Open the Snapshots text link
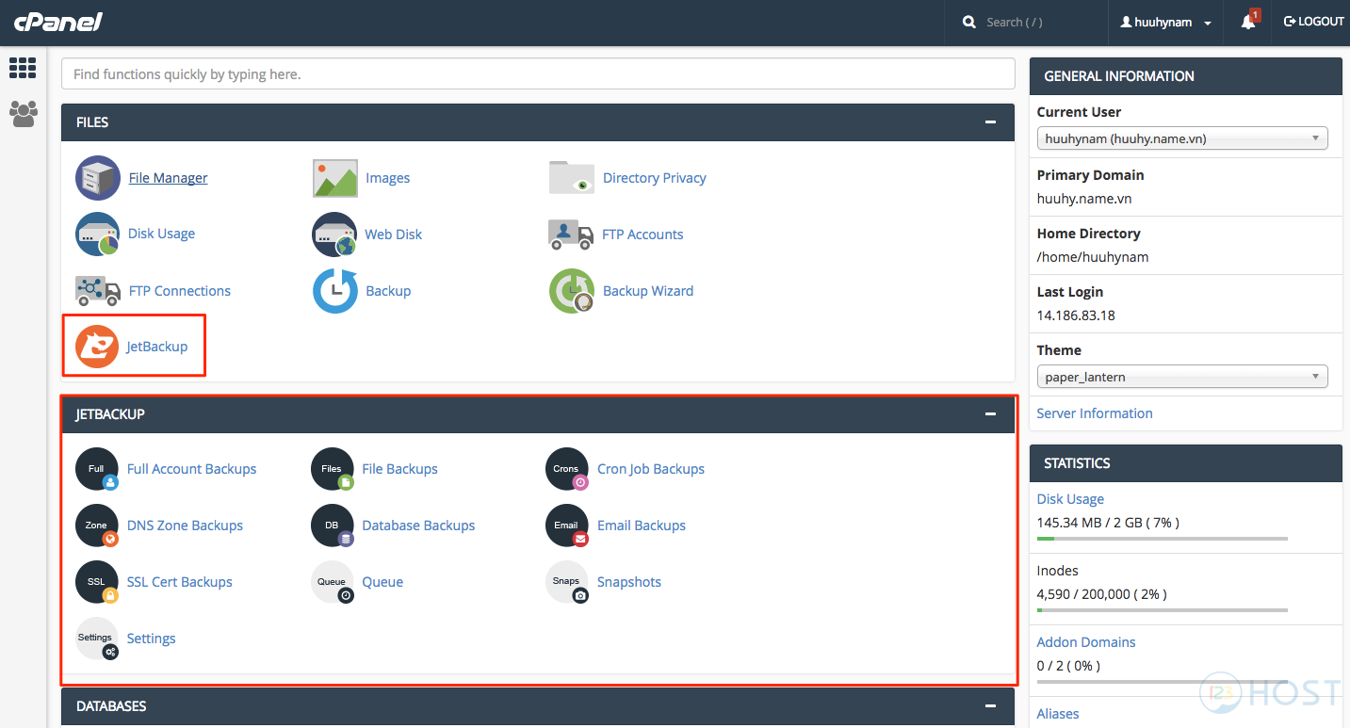 click(629, 582)
